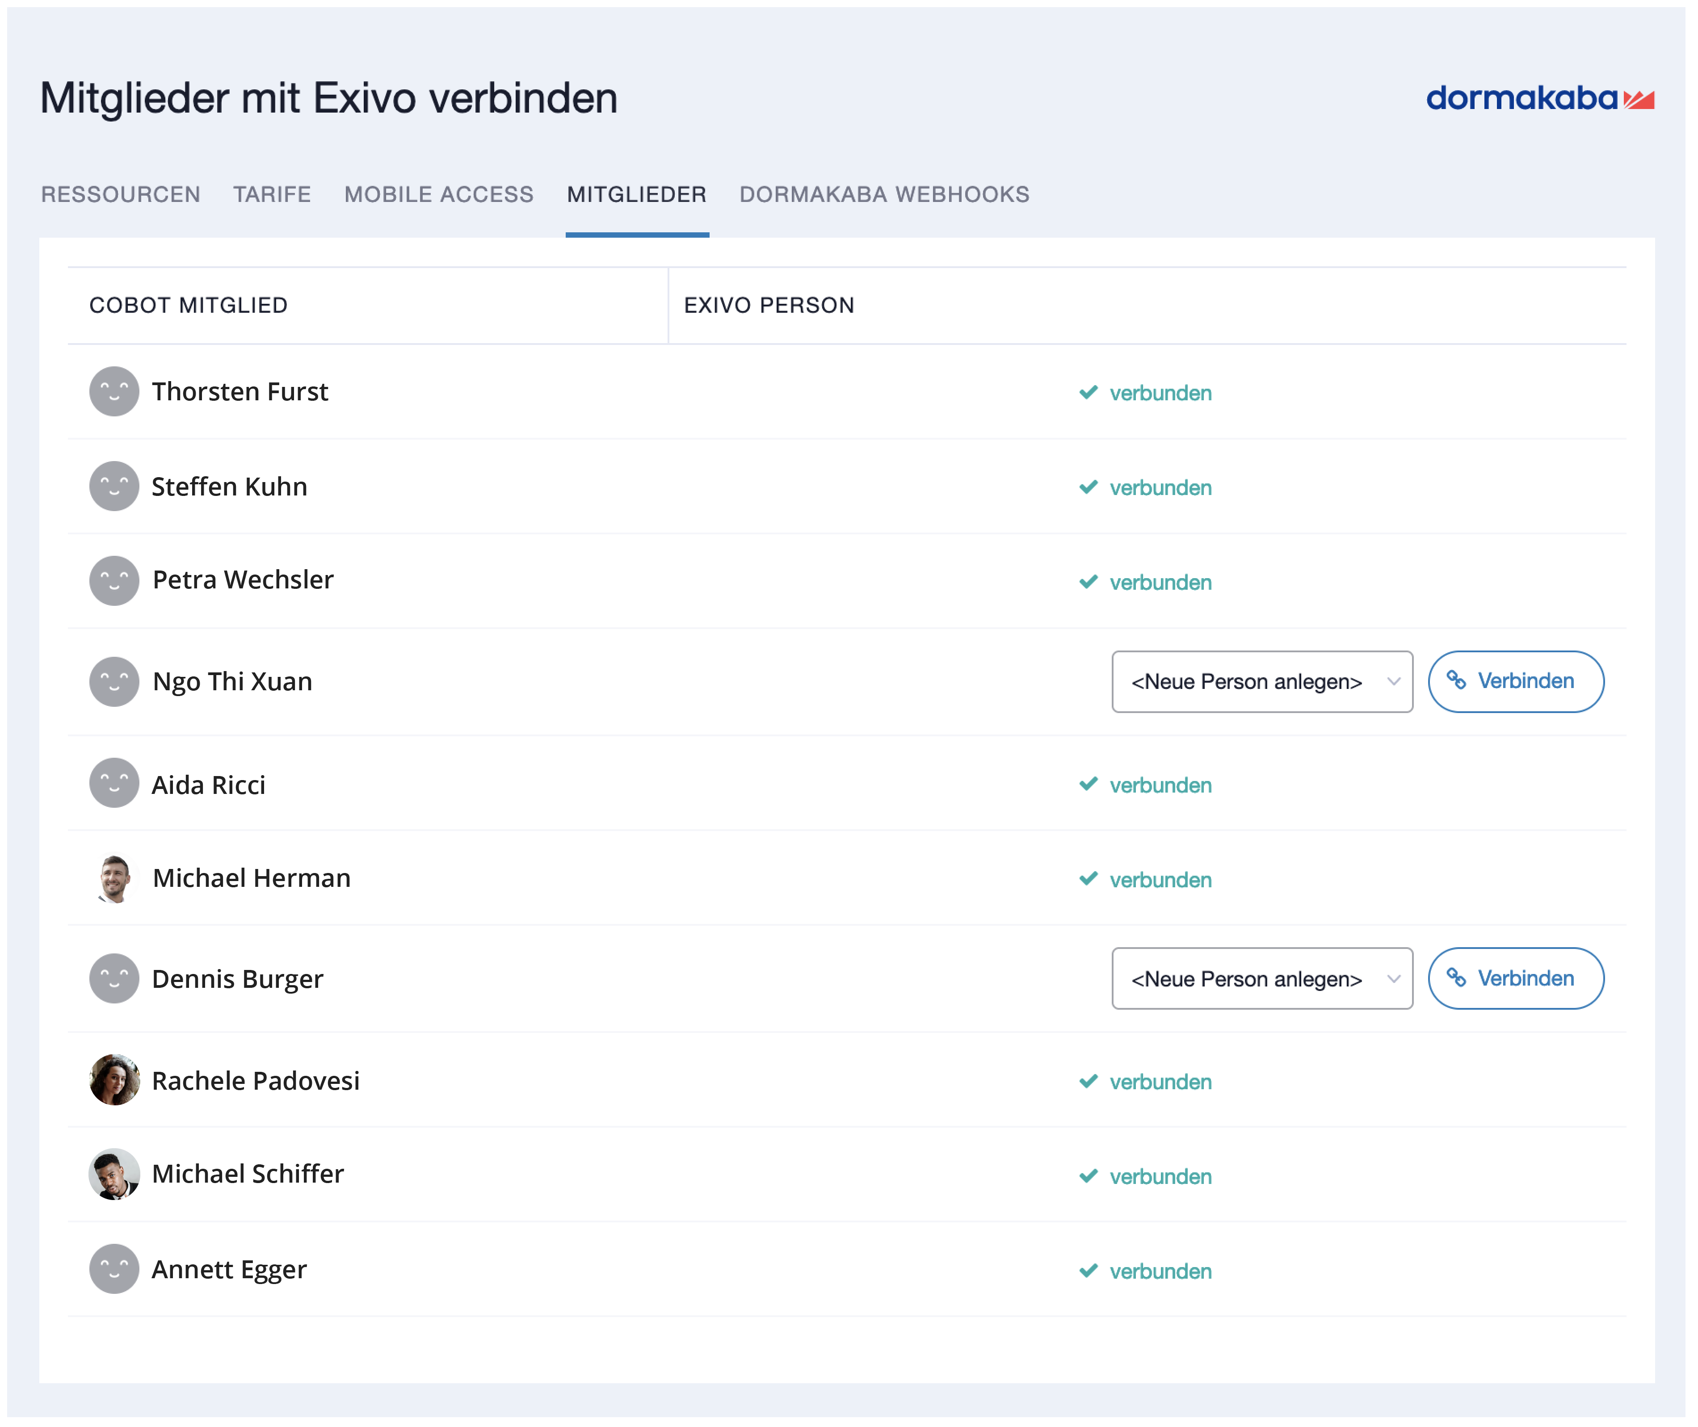Image resolution: width=1698 pixels, height=1427 pixels.
Task: Click Ngo Thi Xuan's placeholder avatar
Action: (114, 682)
